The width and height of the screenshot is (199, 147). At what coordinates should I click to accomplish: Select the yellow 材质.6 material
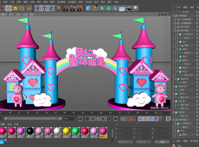click(66, 132)
